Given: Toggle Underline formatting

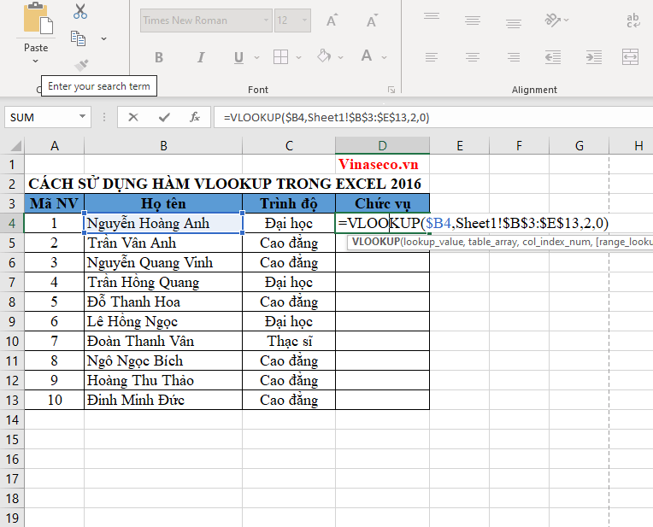Looking at the screenshot, I should [x=238, y=57].
